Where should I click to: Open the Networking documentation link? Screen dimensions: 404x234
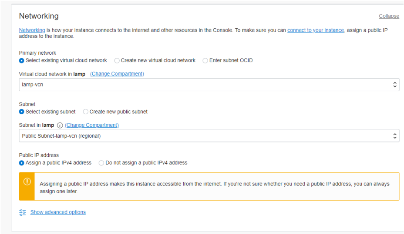point(32,30)
